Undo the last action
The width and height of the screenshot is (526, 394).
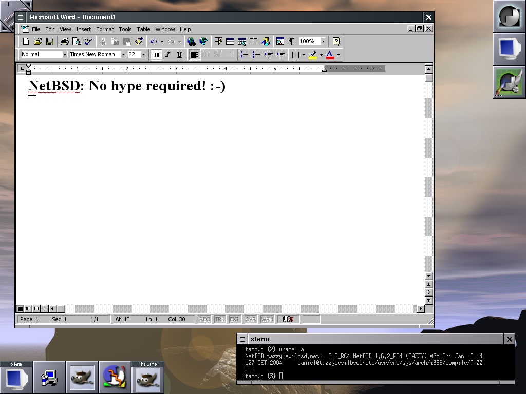154,42
